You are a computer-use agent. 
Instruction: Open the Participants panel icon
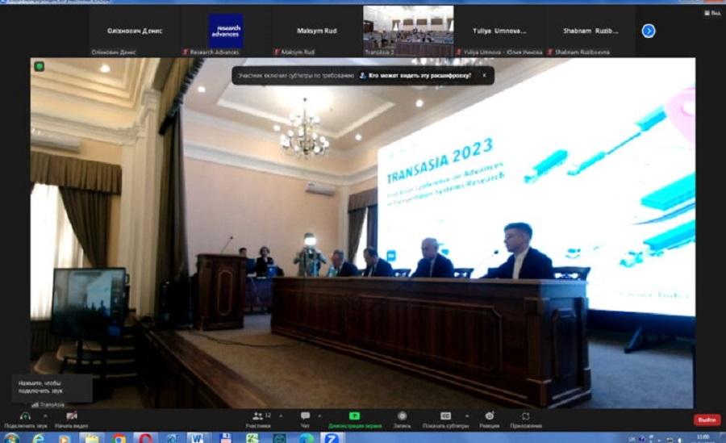click(x=258, y=416)
